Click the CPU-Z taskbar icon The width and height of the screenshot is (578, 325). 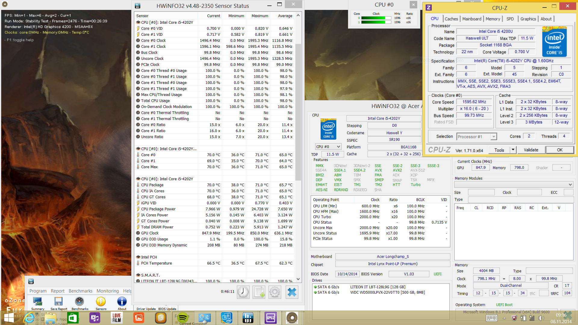click(x=270, y=317)
